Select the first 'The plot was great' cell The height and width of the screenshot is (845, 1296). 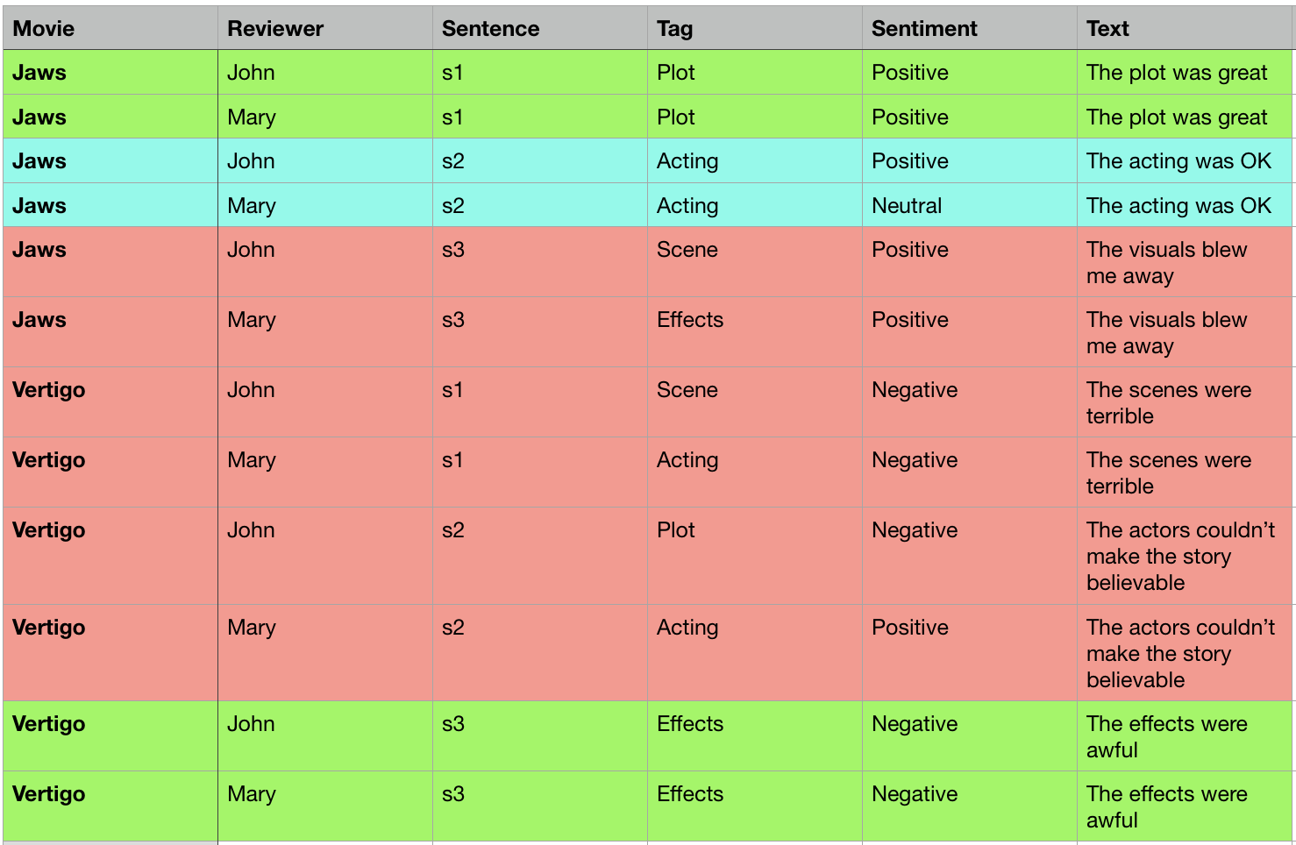coord(1186,73)
